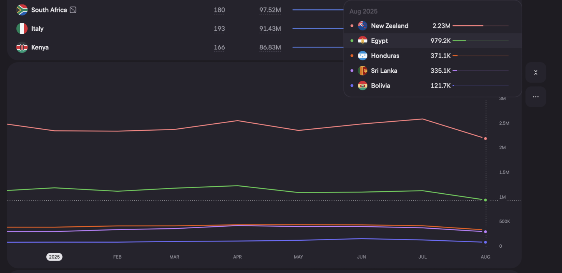
Task: Click the Honduras flag in tooltip
Action: [362, 56]
